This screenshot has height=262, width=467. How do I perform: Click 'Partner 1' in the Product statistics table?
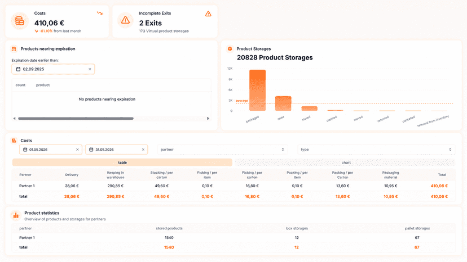tap(27, 238)
